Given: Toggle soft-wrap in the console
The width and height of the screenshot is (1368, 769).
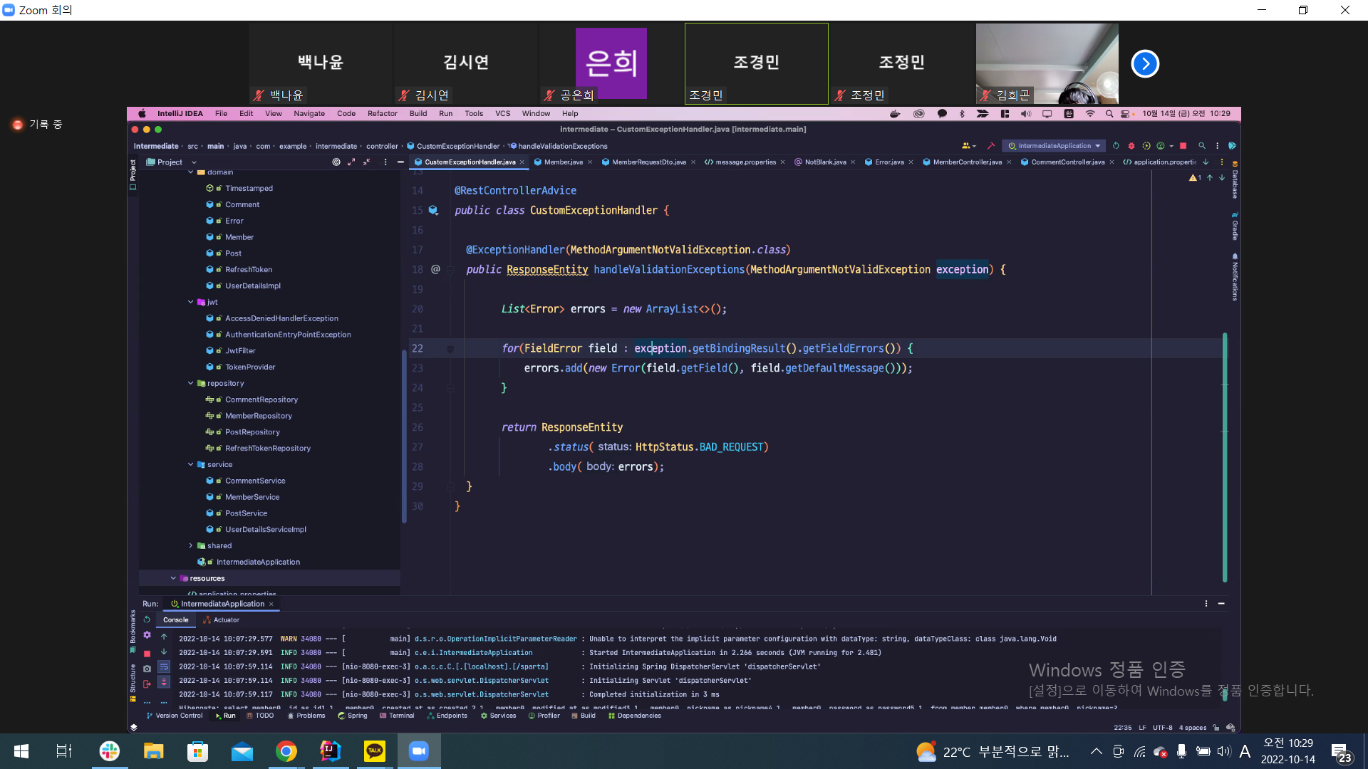Looking at the screenshot, I should 164,667.
